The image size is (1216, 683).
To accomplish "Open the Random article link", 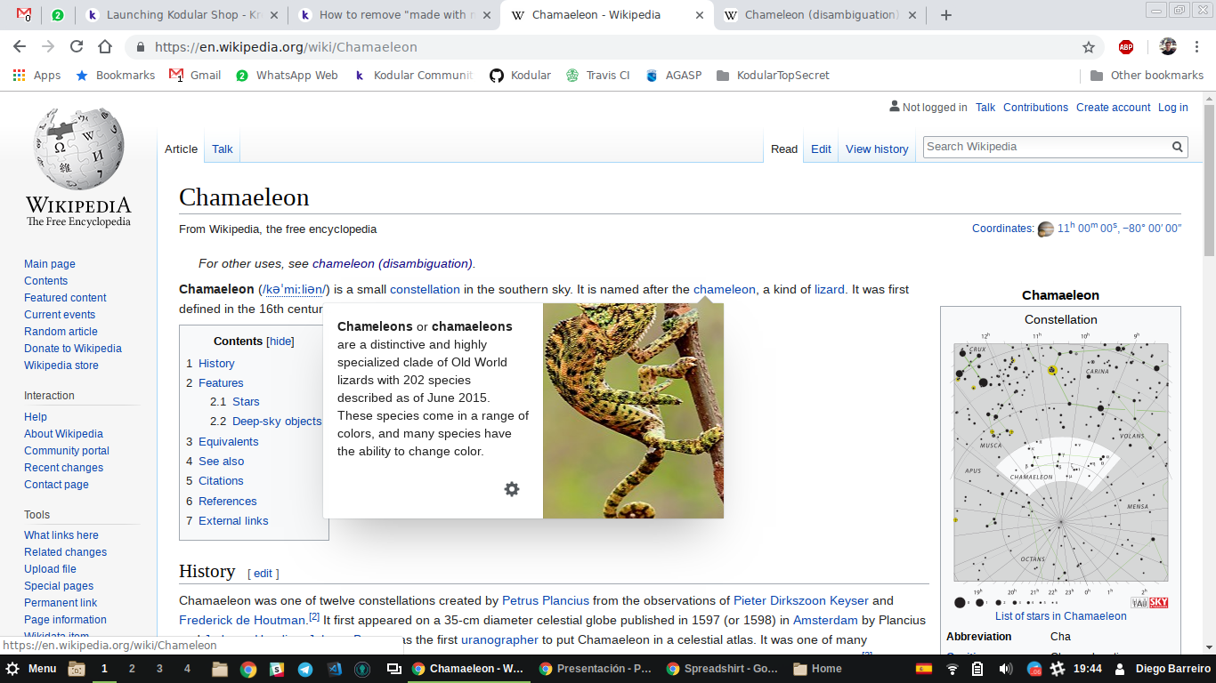I will pyautogui.click(x=61, y=332).
